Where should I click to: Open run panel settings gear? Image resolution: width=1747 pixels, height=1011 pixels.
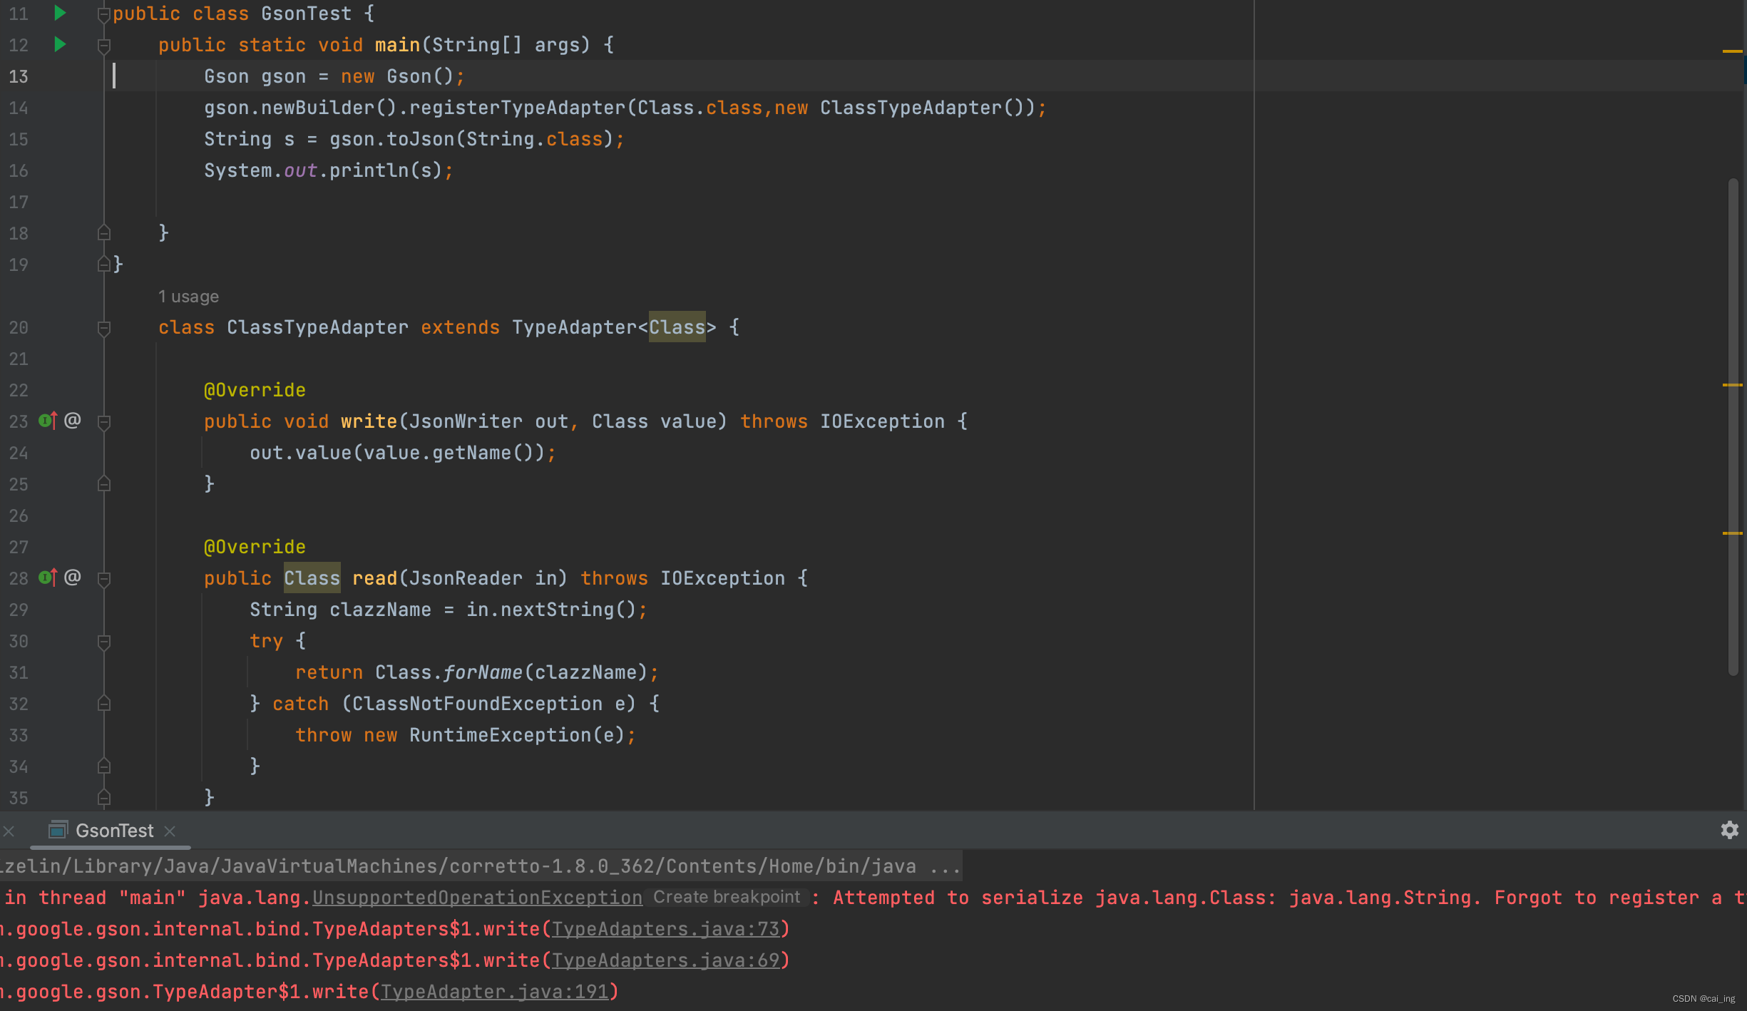1729,830
